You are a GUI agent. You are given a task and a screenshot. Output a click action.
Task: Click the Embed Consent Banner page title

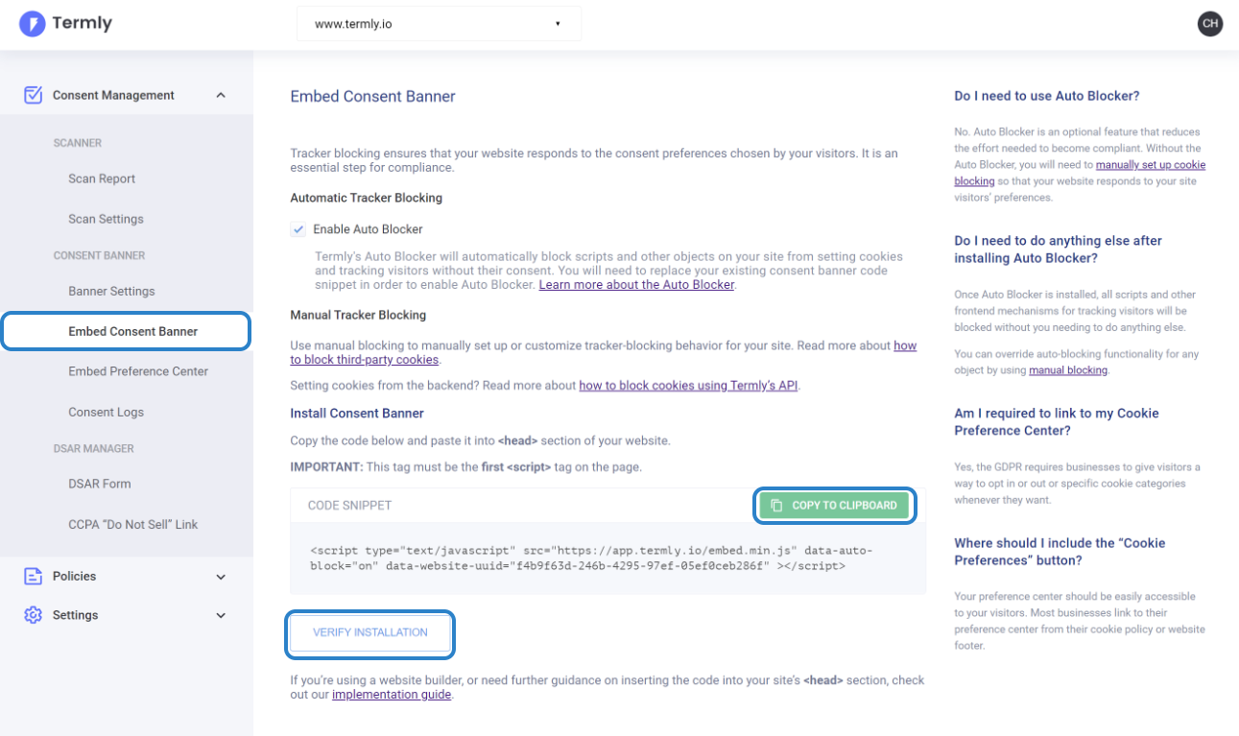pyautogui.click(x=372, y=96)
